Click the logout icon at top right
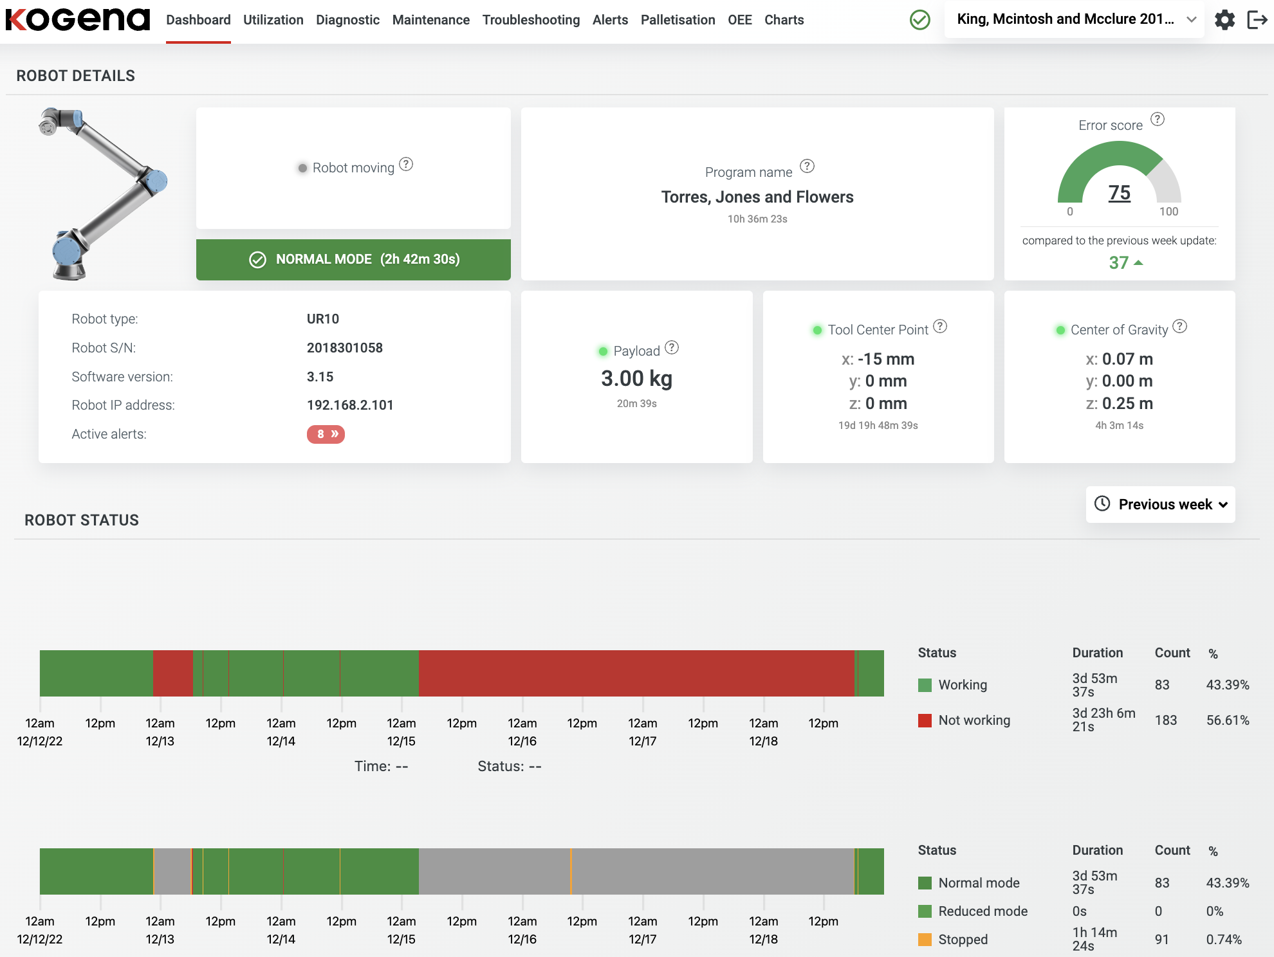 (x=1257, y=20)
